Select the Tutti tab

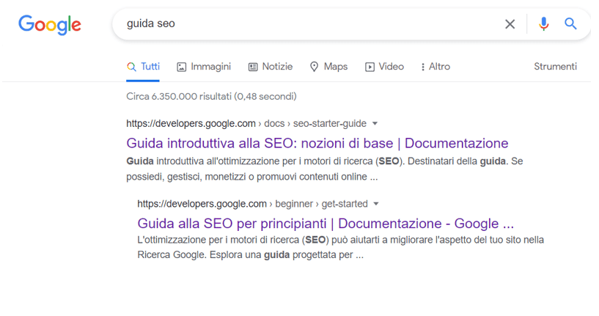[143, 67]
